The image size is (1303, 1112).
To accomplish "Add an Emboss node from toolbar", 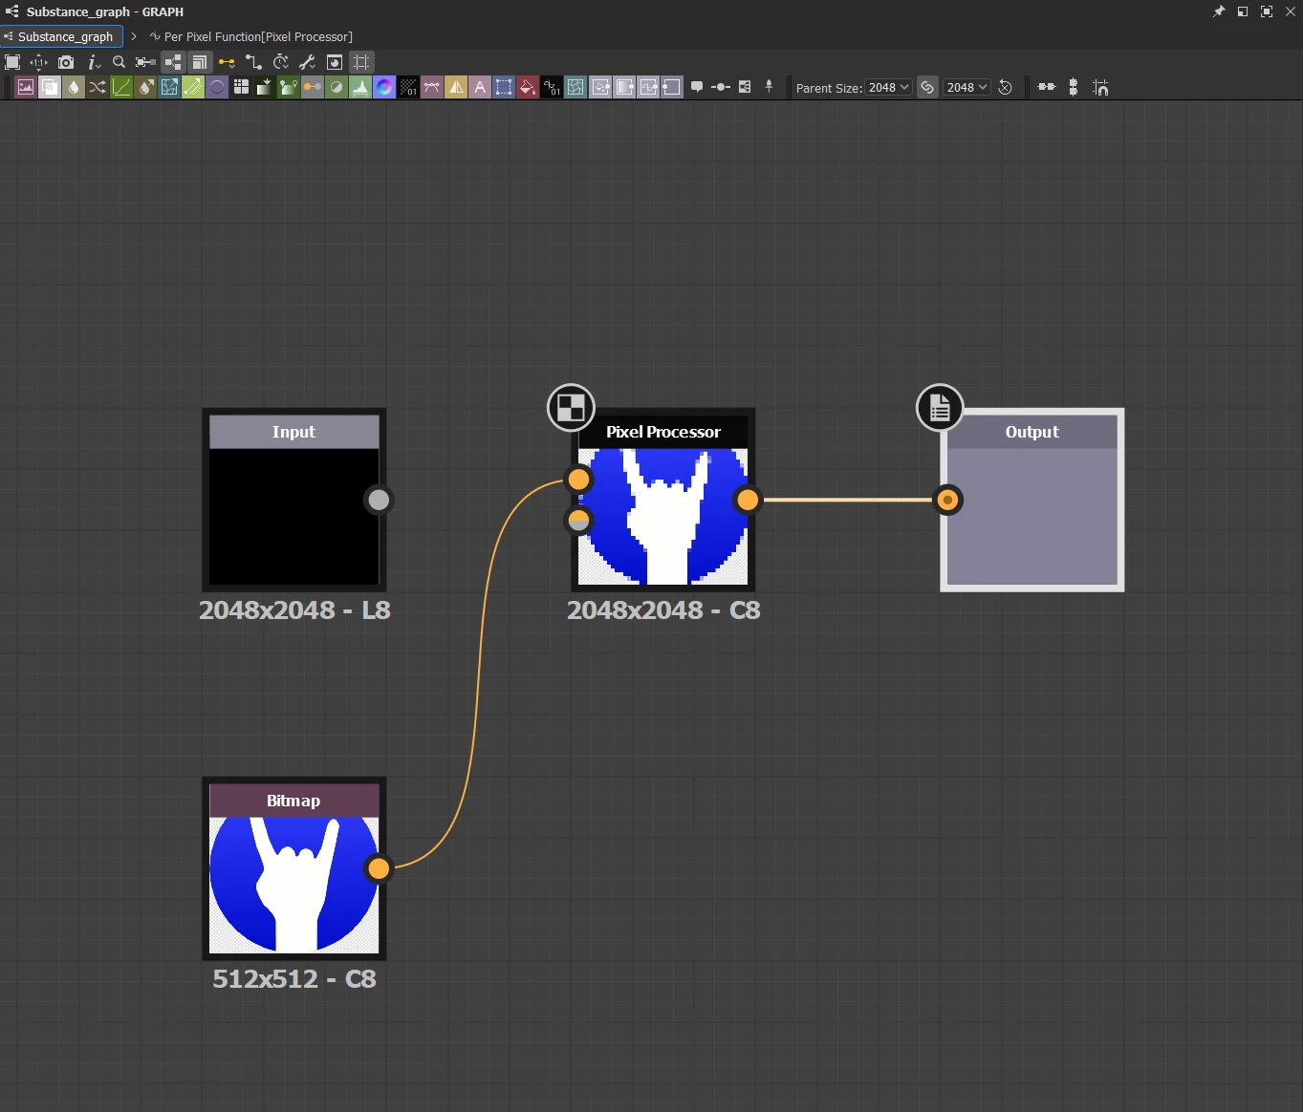I will pos(217,87).
